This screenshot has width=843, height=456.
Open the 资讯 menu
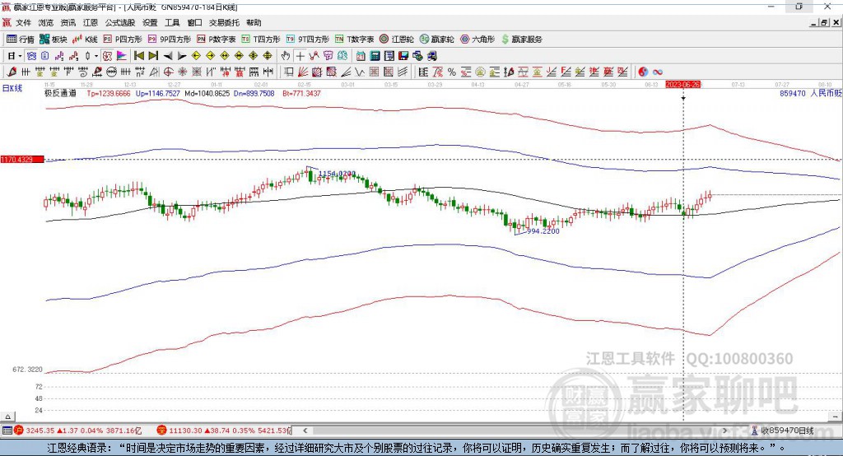click(x=68, y=22)
